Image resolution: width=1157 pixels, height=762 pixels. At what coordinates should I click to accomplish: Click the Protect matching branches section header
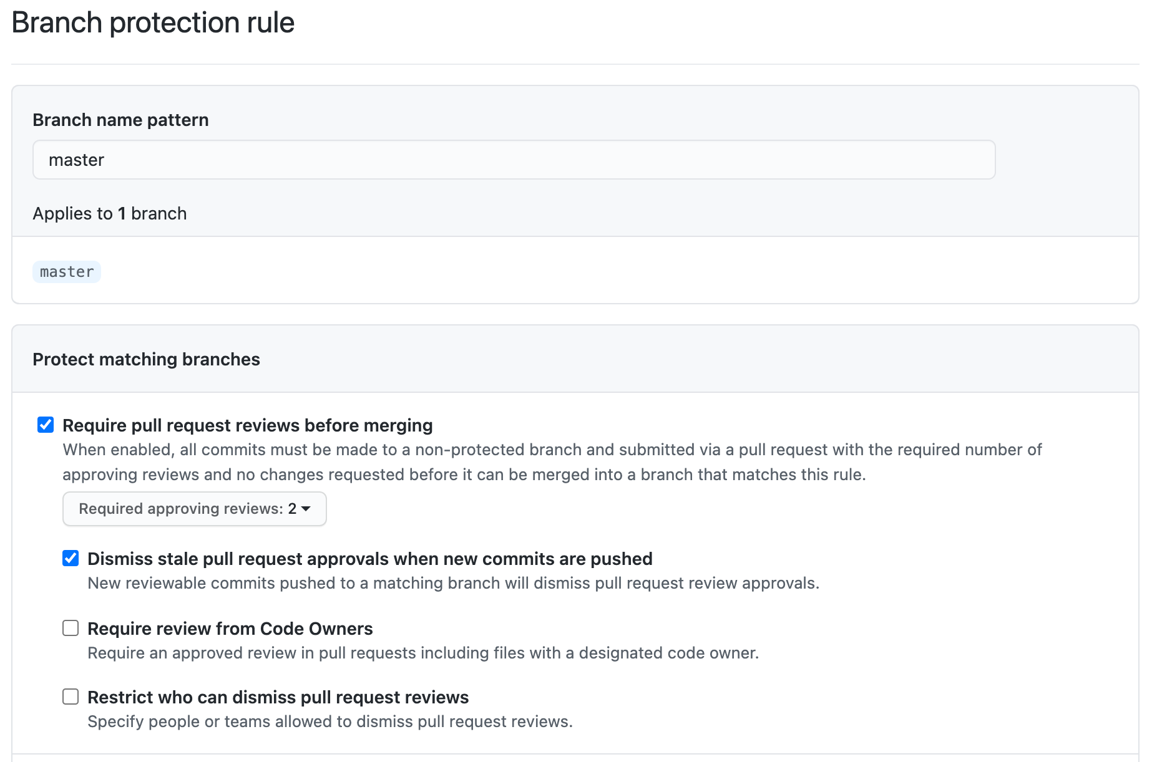147,359
